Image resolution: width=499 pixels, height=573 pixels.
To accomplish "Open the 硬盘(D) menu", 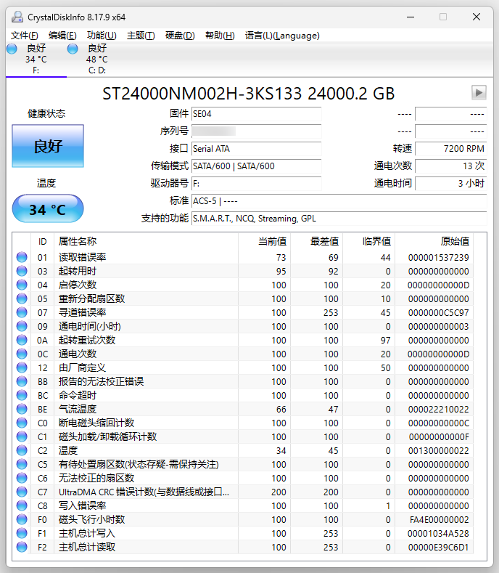I will tap(180, 36).
